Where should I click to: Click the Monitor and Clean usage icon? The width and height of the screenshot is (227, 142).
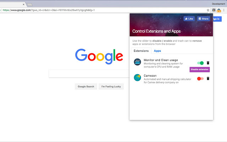pos(137,62)
